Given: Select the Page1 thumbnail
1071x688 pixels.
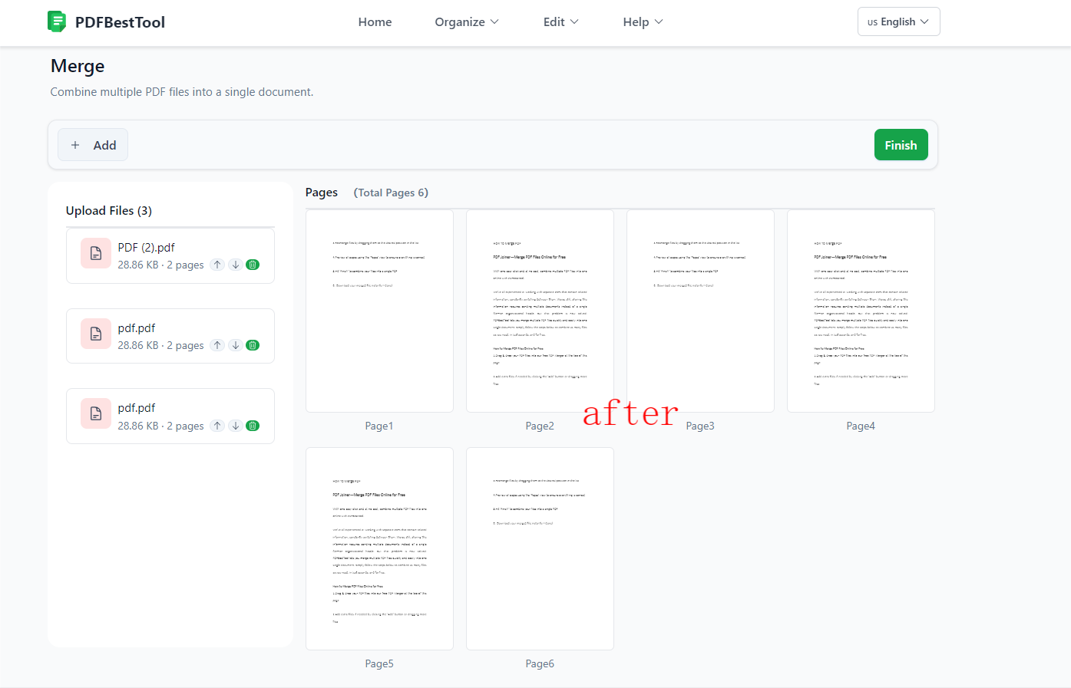Looking at the screenshot, I should (x=379, y=311).
